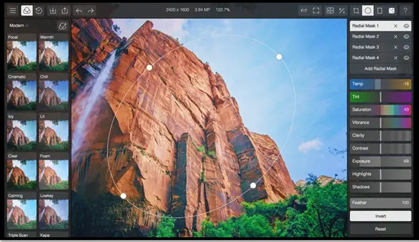Viewport: 419px width, 242px height.
Task: Toggle before/after split compare icon
Action: tap(330, 11)
